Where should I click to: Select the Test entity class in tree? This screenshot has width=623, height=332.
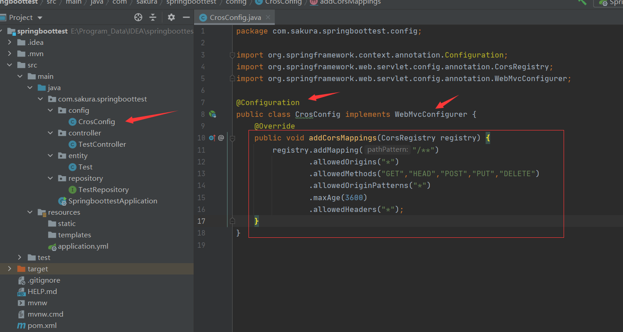point(85,167)
